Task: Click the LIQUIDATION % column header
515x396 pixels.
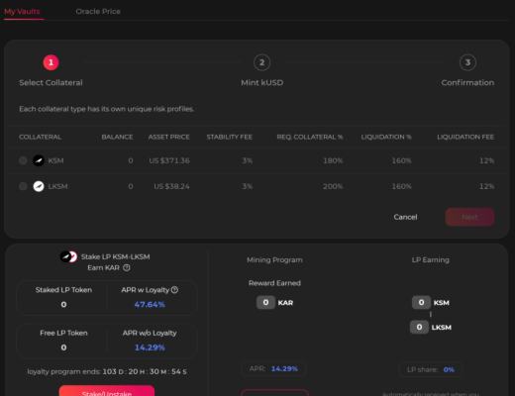Action: point(386,137)
